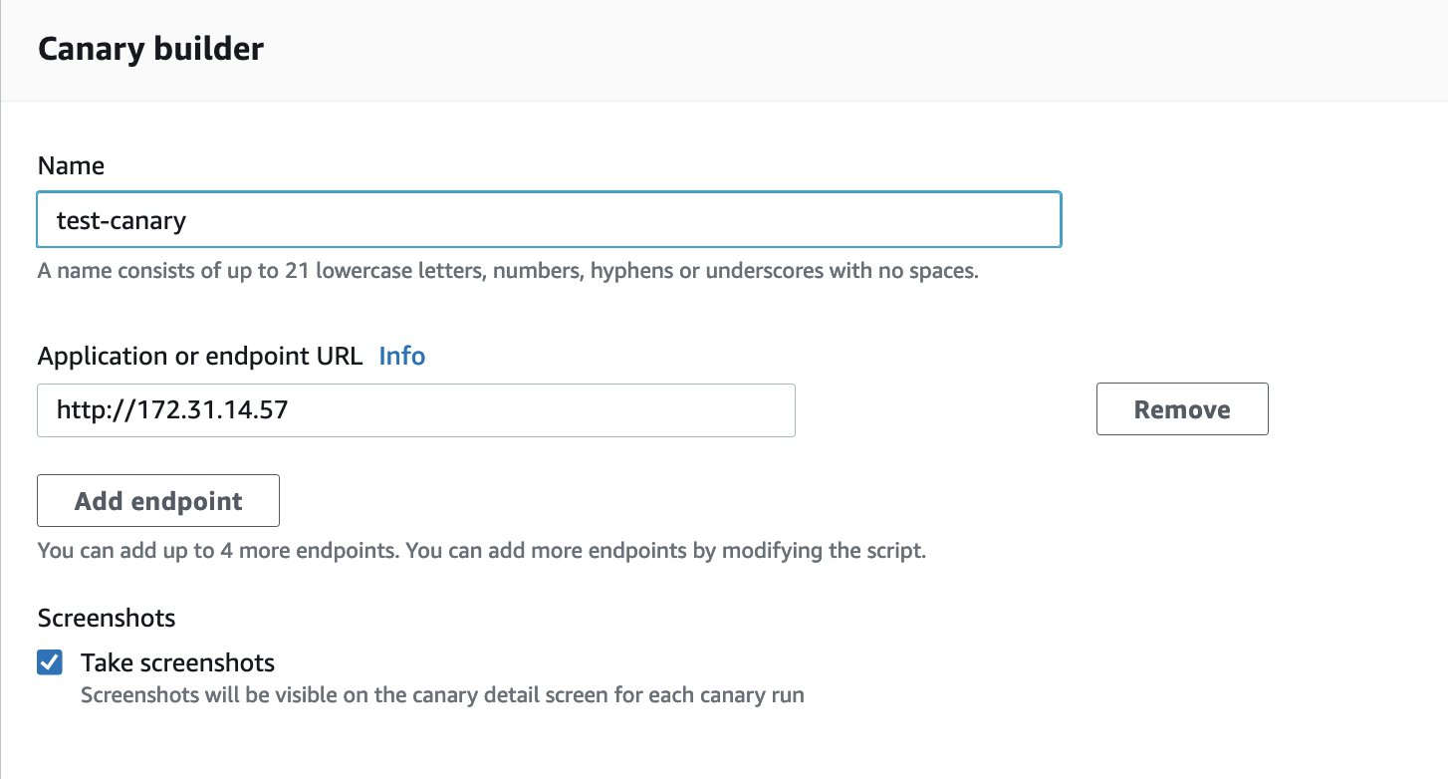
Task: Select the test-canary name text box
Action: click(x=548, y=219)
